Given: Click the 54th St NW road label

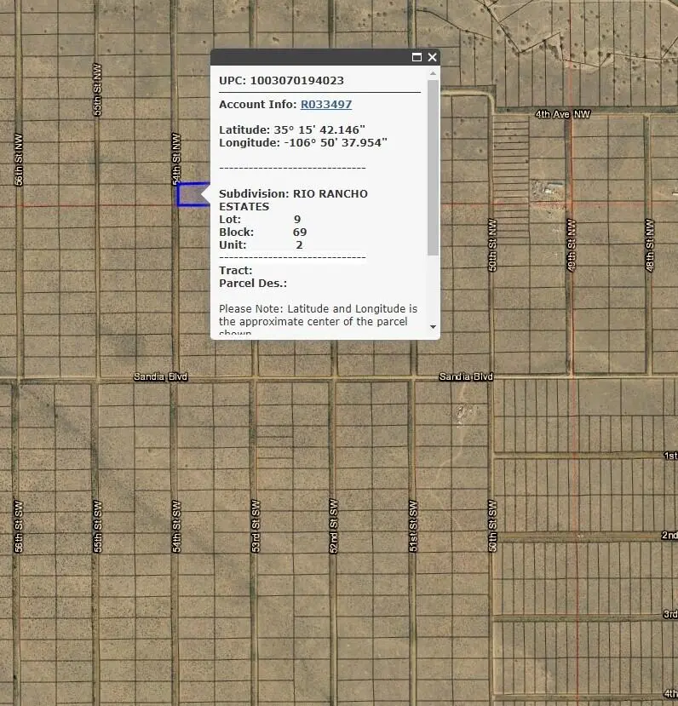Looking at the screenshot, I should [x=177, y=159].
